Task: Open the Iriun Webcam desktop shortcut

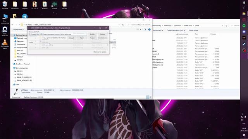Action: pos(5,31)
